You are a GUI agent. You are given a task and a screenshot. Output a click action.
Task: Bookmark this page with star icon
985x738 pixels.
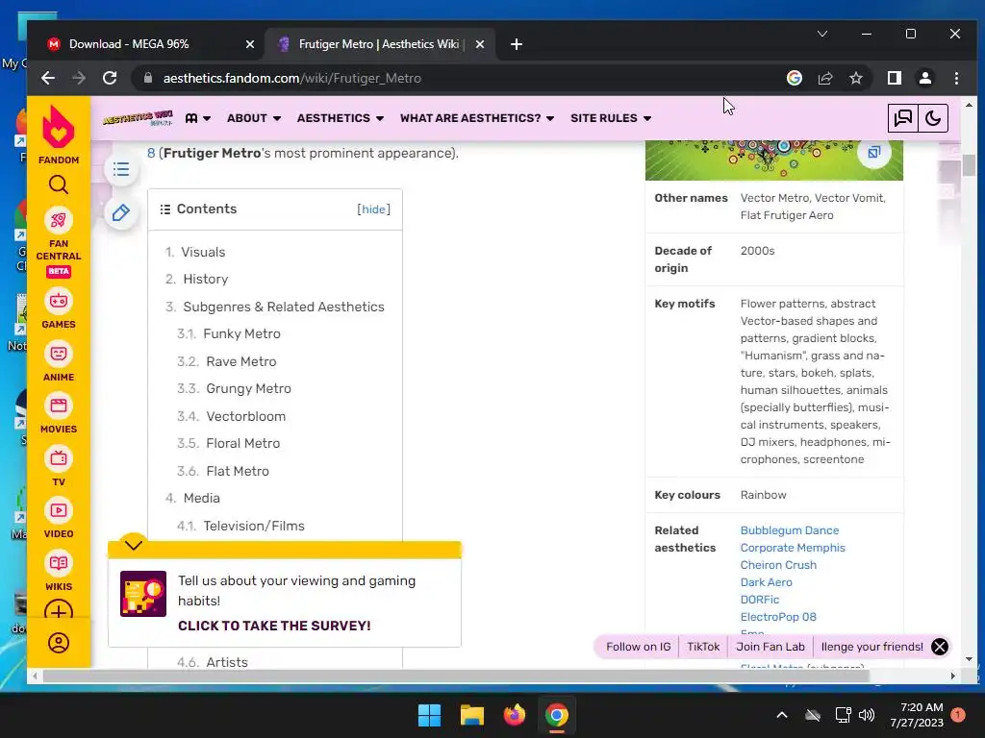855,78
